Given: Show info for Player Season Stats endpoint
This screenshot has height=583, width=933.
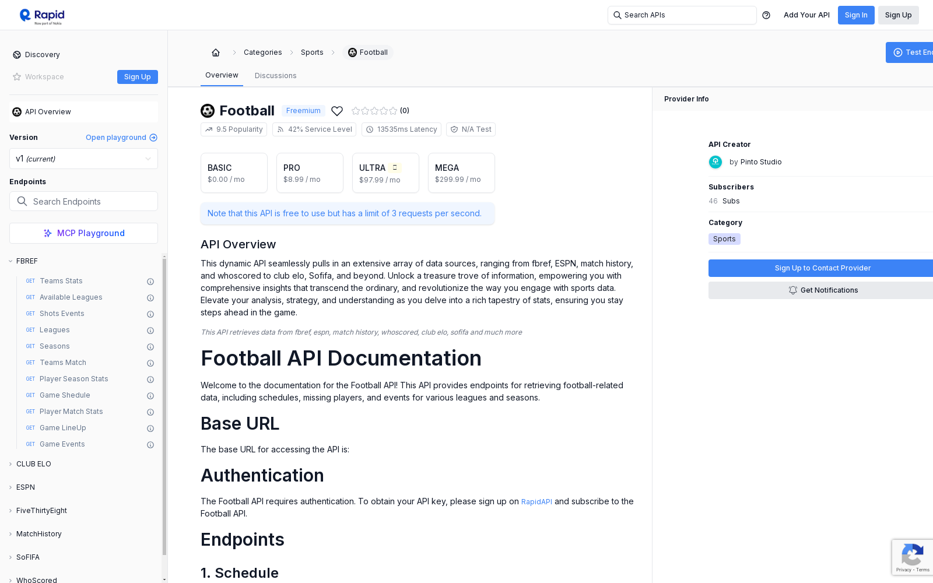Looking at the screenshot, I should coord(150,380).
